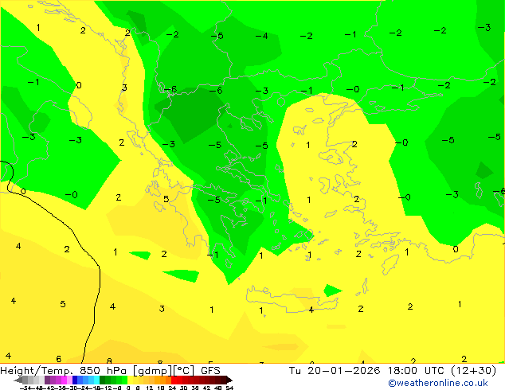Image resolution: width=505 pixels, height=390 pixels.
Task: Click the Height/Temp. 850 hPa title text
Action: (x=65, y=371)
